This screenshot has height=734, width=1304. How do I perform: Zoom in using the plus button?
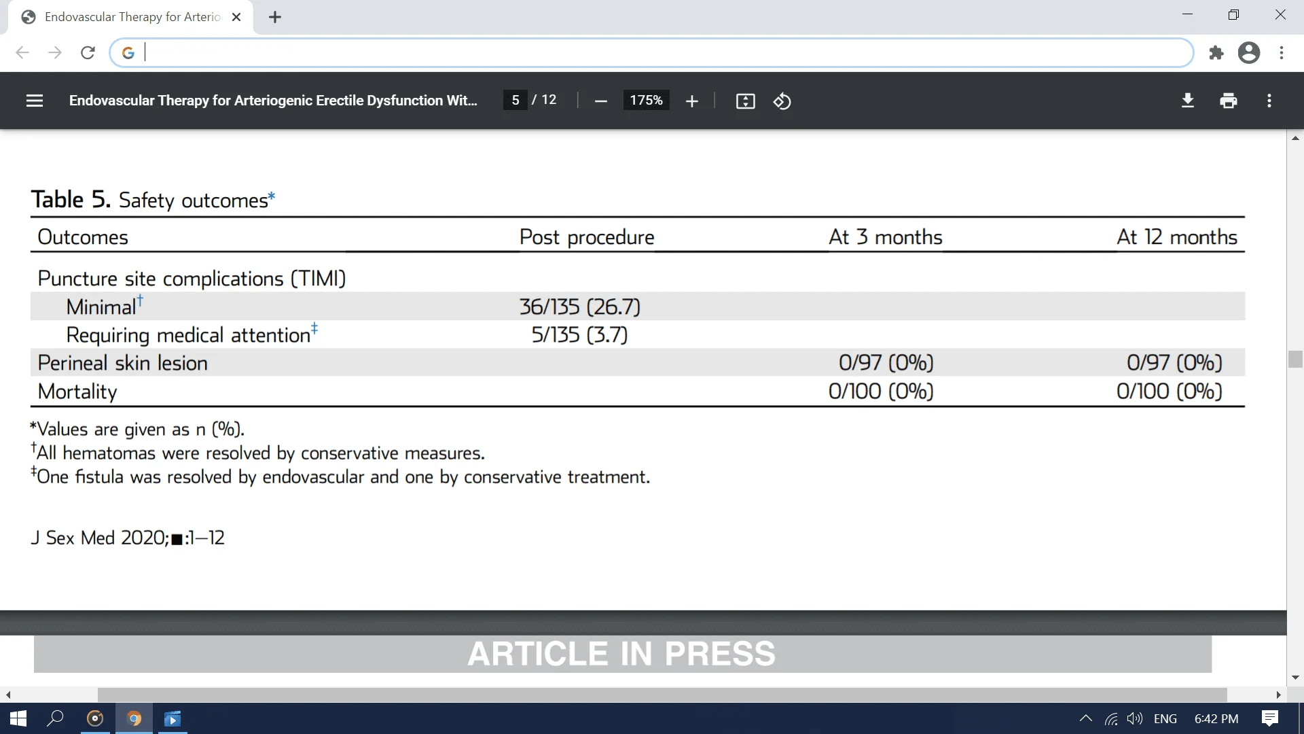691,101
